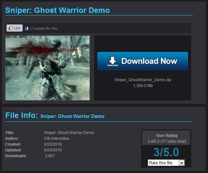Screen dimensions: 208x173
Task: Click the created date 6/23/2010
Action: pyautogui.click(x=53, y=144)
